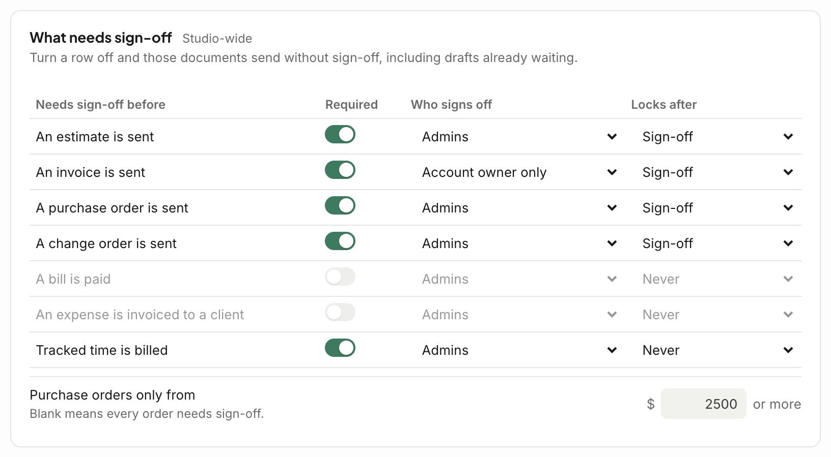Click 'Blank means every order needs sign-off.' hint
This screenshot has width=831, height=457.
tap(147, 414)
